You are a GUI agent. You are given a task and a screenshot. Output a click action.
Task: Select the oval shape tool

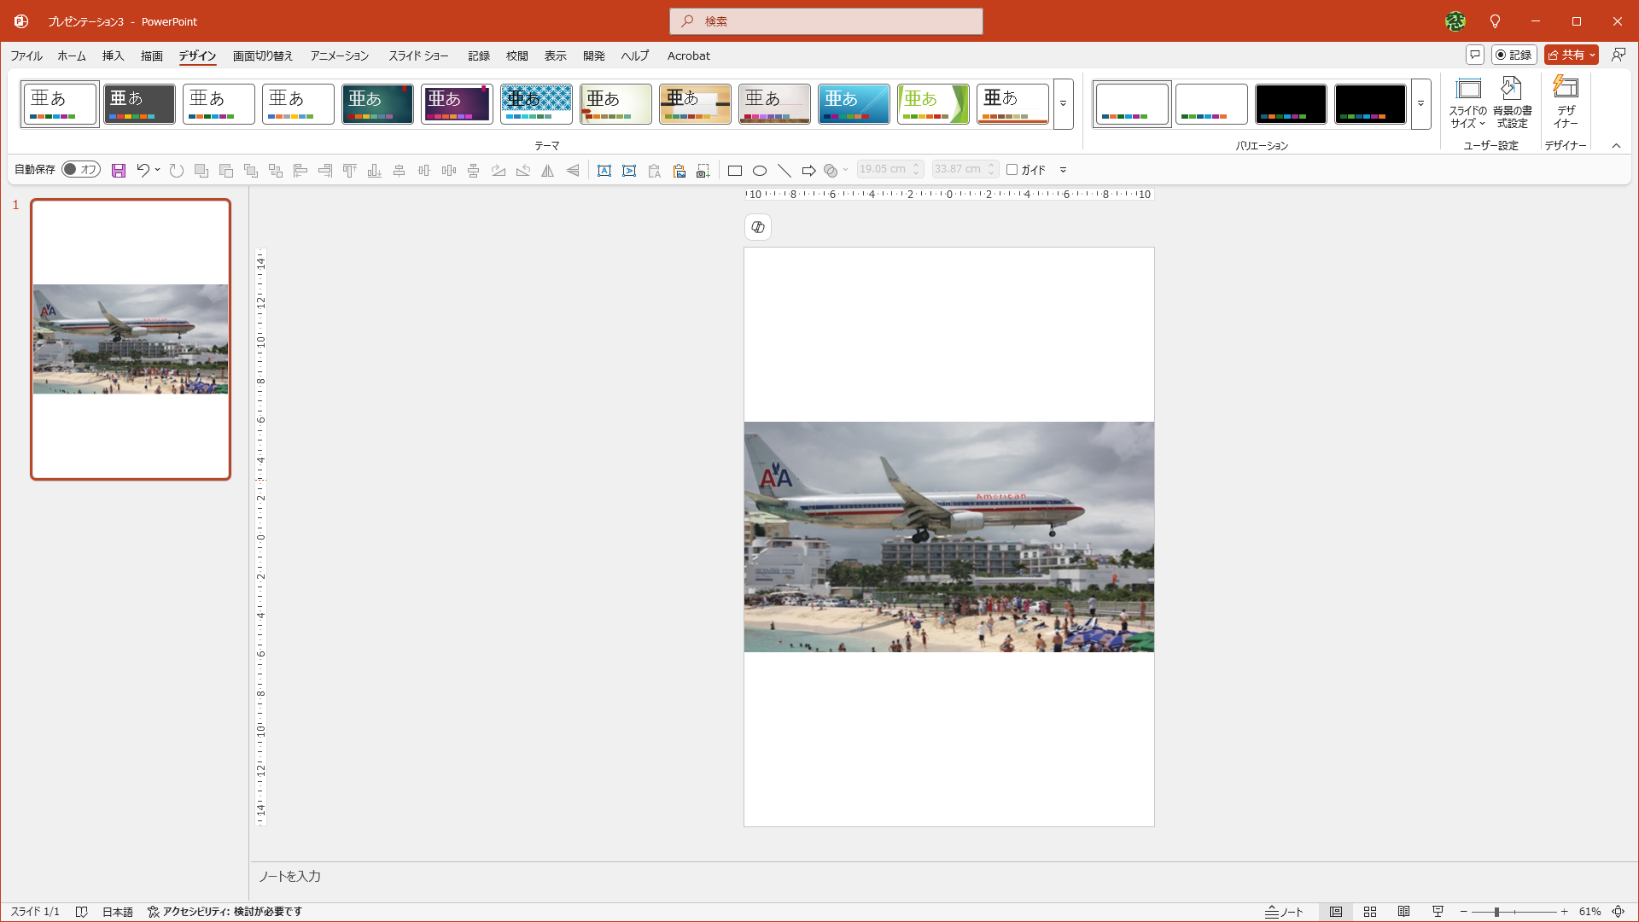pos(759,171)
